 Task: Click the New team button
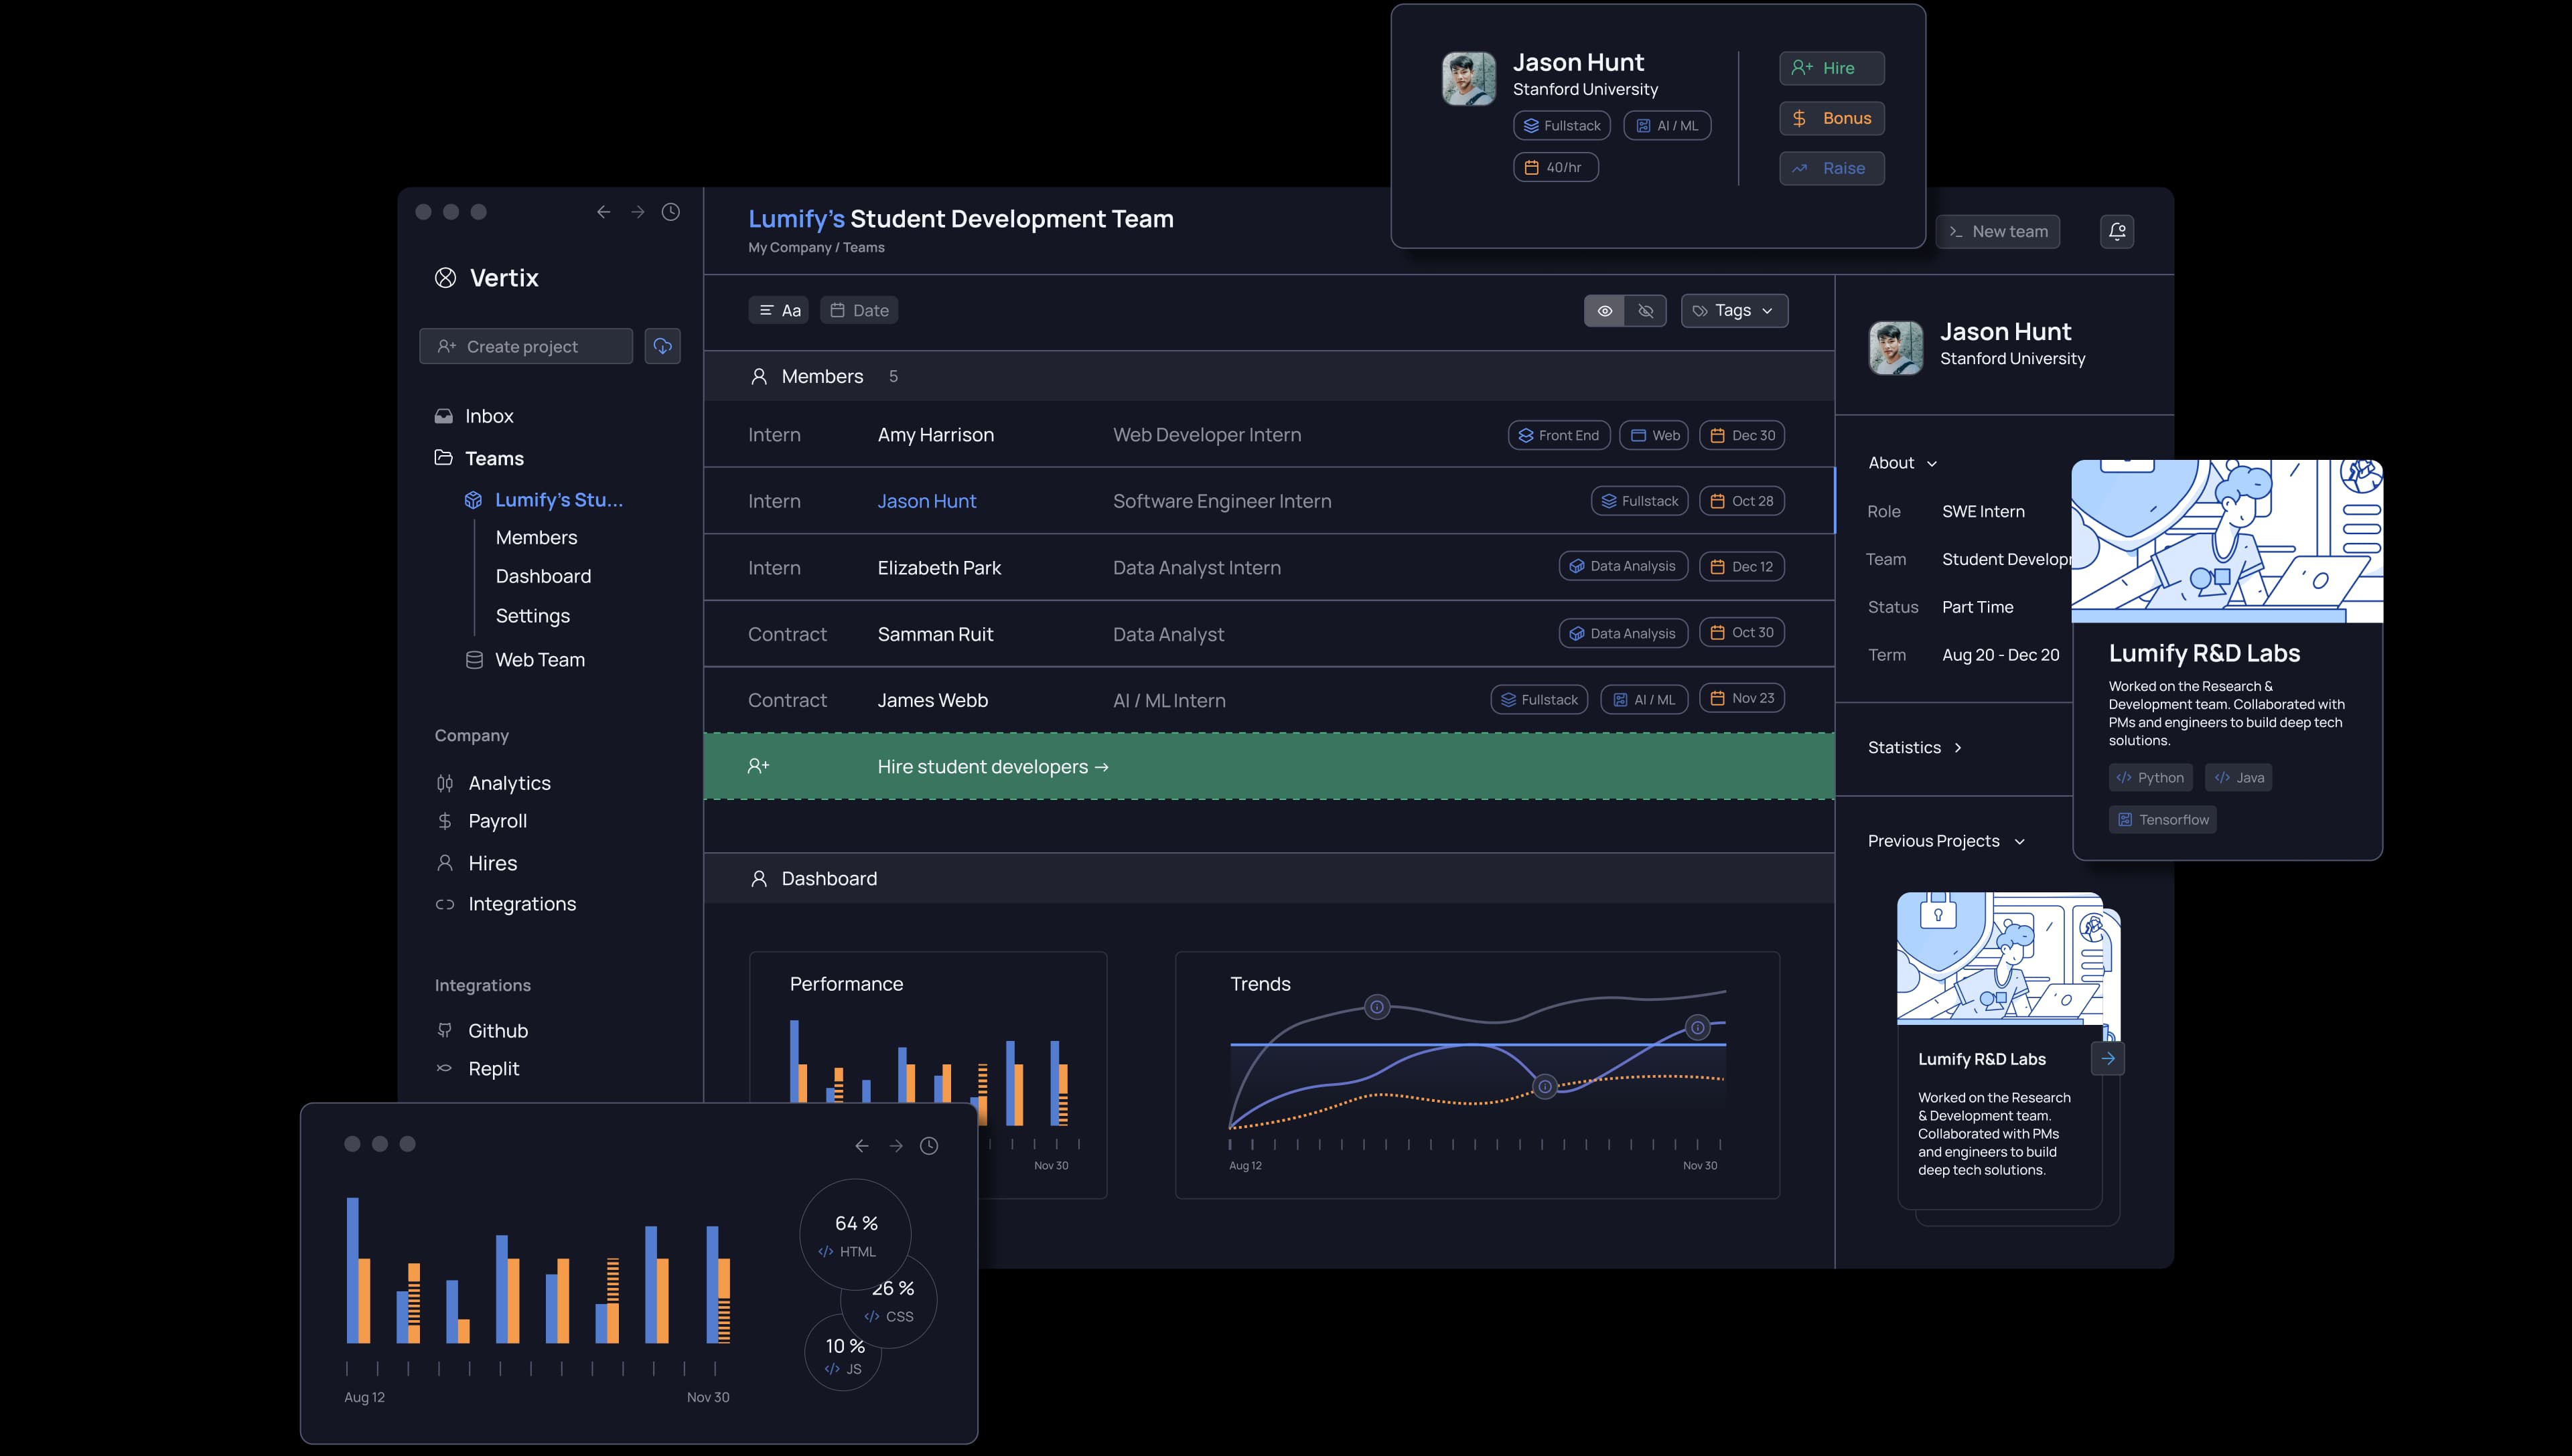1998,231
